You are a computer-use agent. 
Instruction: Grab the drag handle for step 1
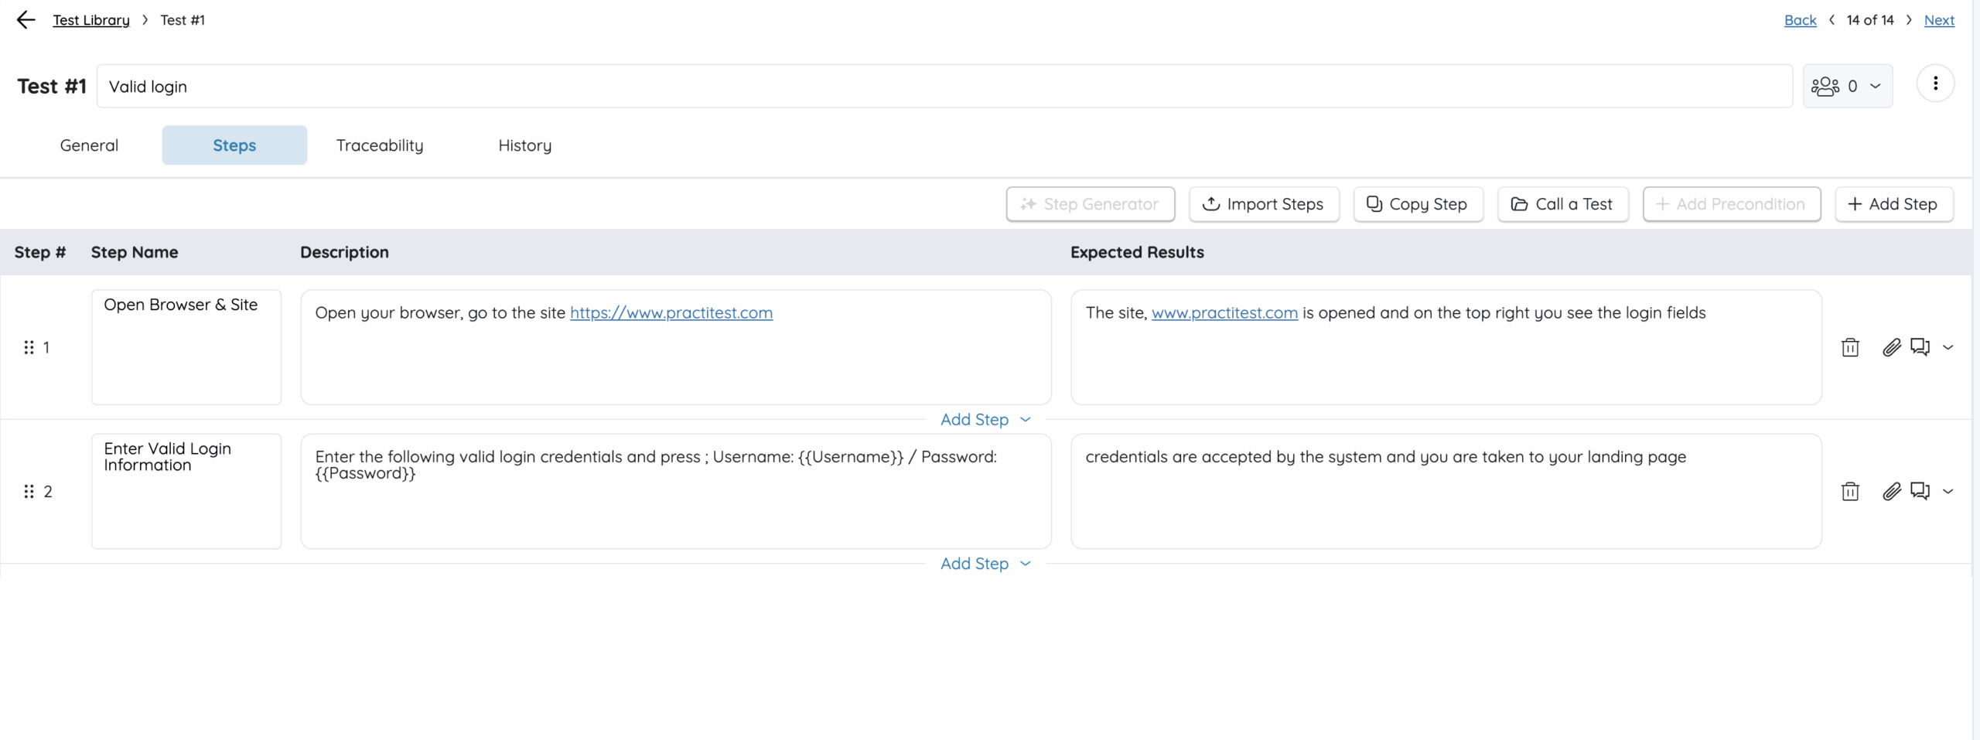tap(29, 348)
